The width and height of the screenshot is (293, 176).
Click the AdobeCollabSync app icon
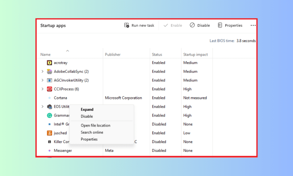[x=49, y=71]
